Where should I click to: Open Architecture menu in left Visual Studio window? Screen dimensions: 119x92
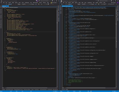point(27,3)
